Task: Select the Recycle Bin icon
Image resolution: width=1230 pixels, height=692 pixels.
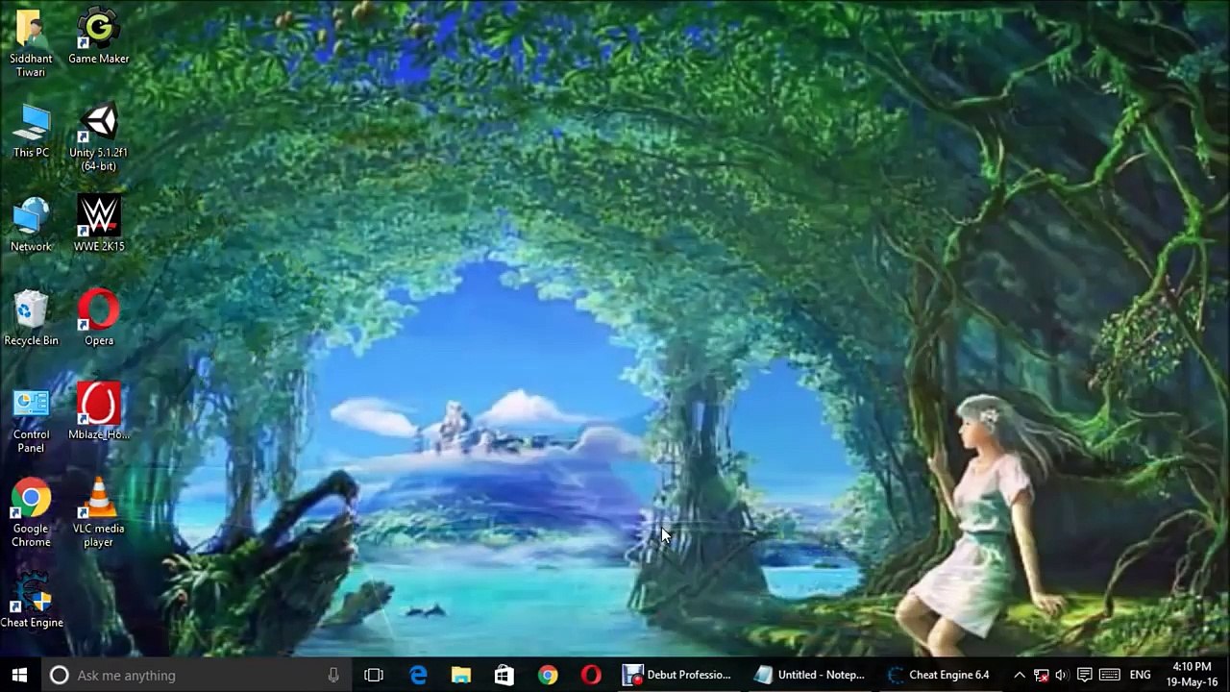Action: pos(31,319)
